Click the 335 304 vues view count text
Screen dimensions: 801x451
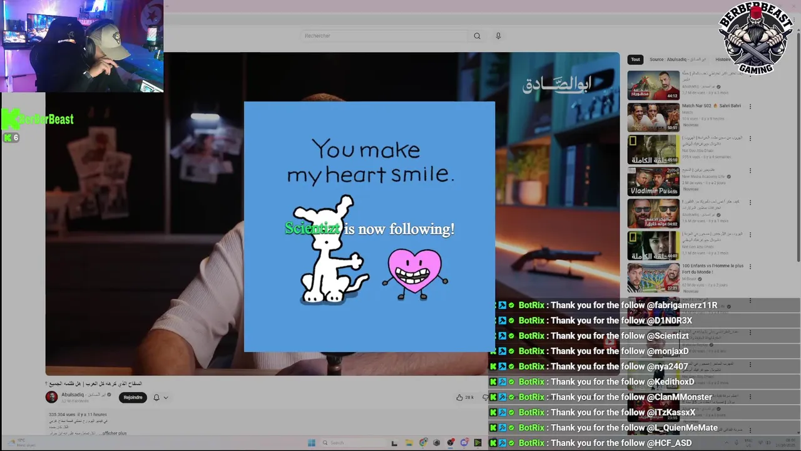click(x=63, y=414)
